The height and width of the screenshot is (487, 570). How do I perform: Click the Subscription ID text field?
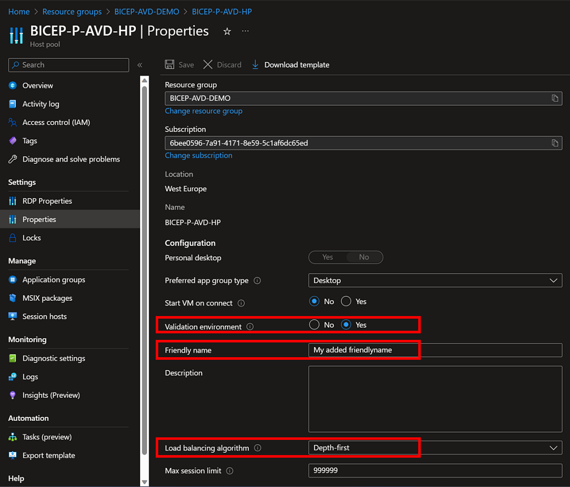click(363, 143)
